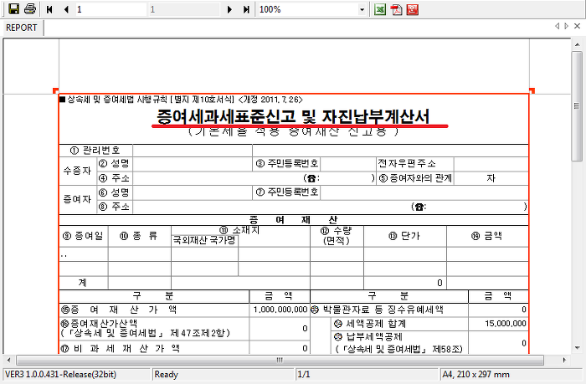Click the 수증자 성명 label

(115, 164)
